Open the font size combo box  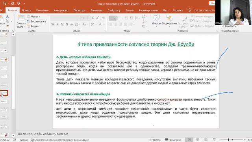point(84,18)
